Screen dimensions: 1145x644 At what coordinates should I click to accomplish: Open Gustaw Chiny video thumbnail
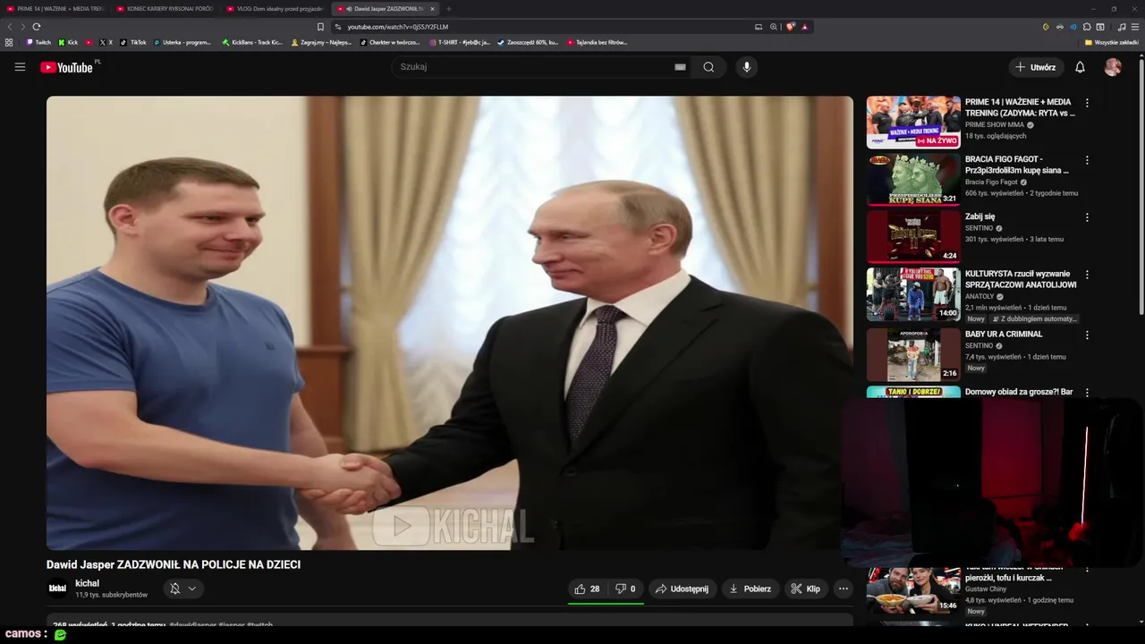913,590
